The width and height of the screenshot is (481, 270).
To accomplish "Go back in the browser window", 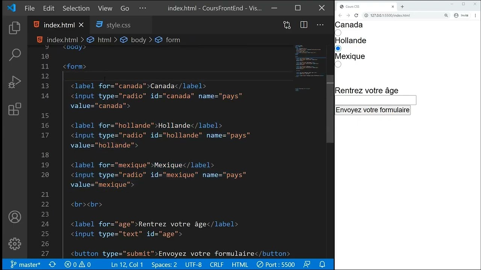I will (x=340, y=15).
